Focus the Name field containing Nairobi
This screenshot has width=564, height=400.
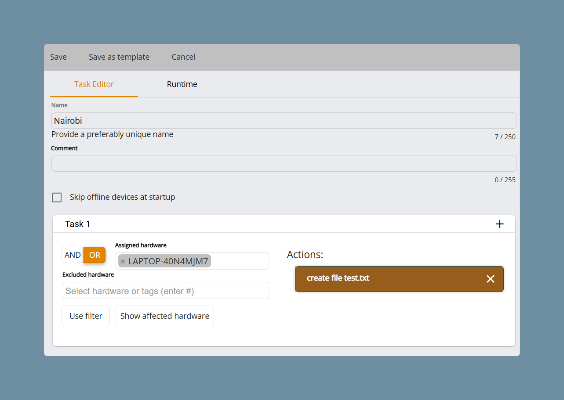coord(284,121)
